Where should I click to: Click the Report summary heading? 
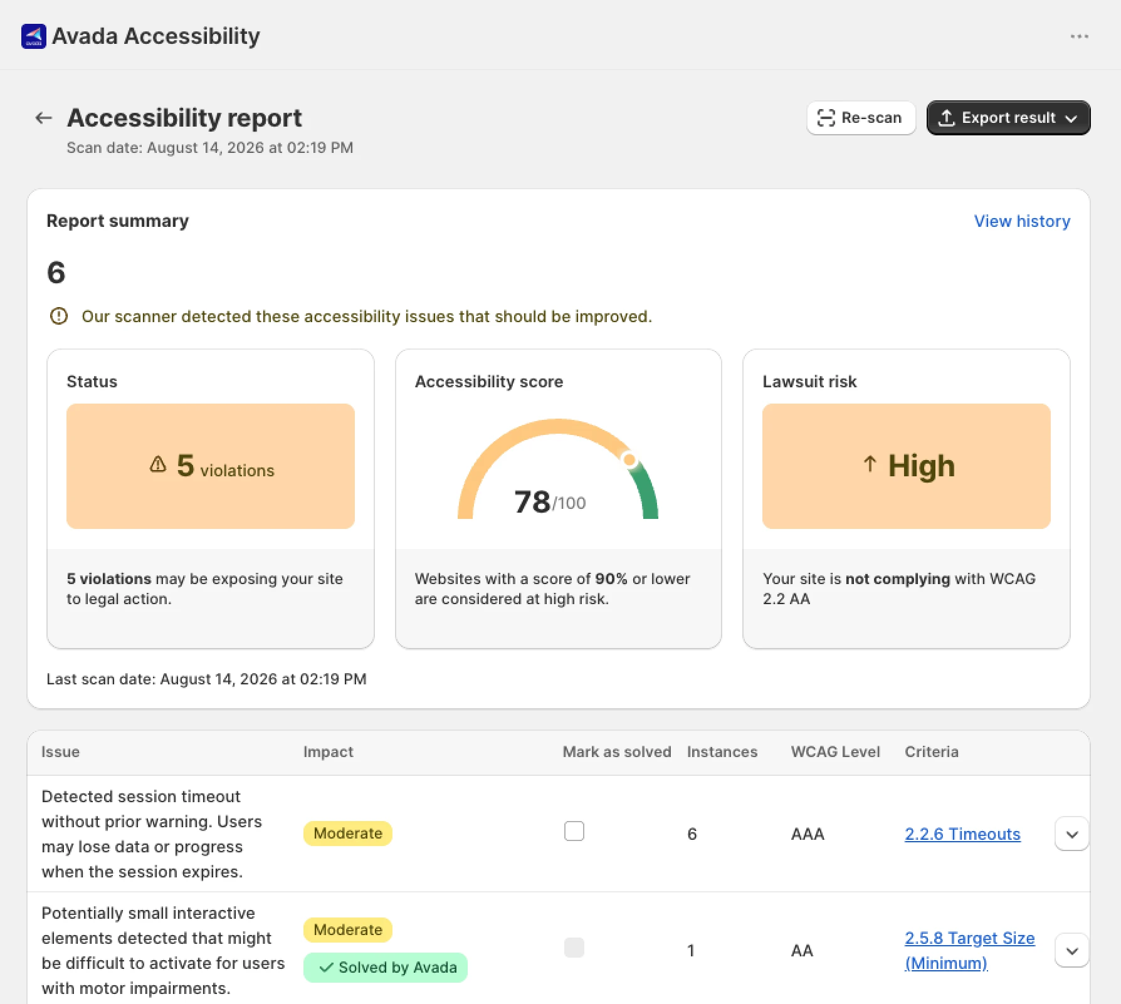tap(117, 221)
